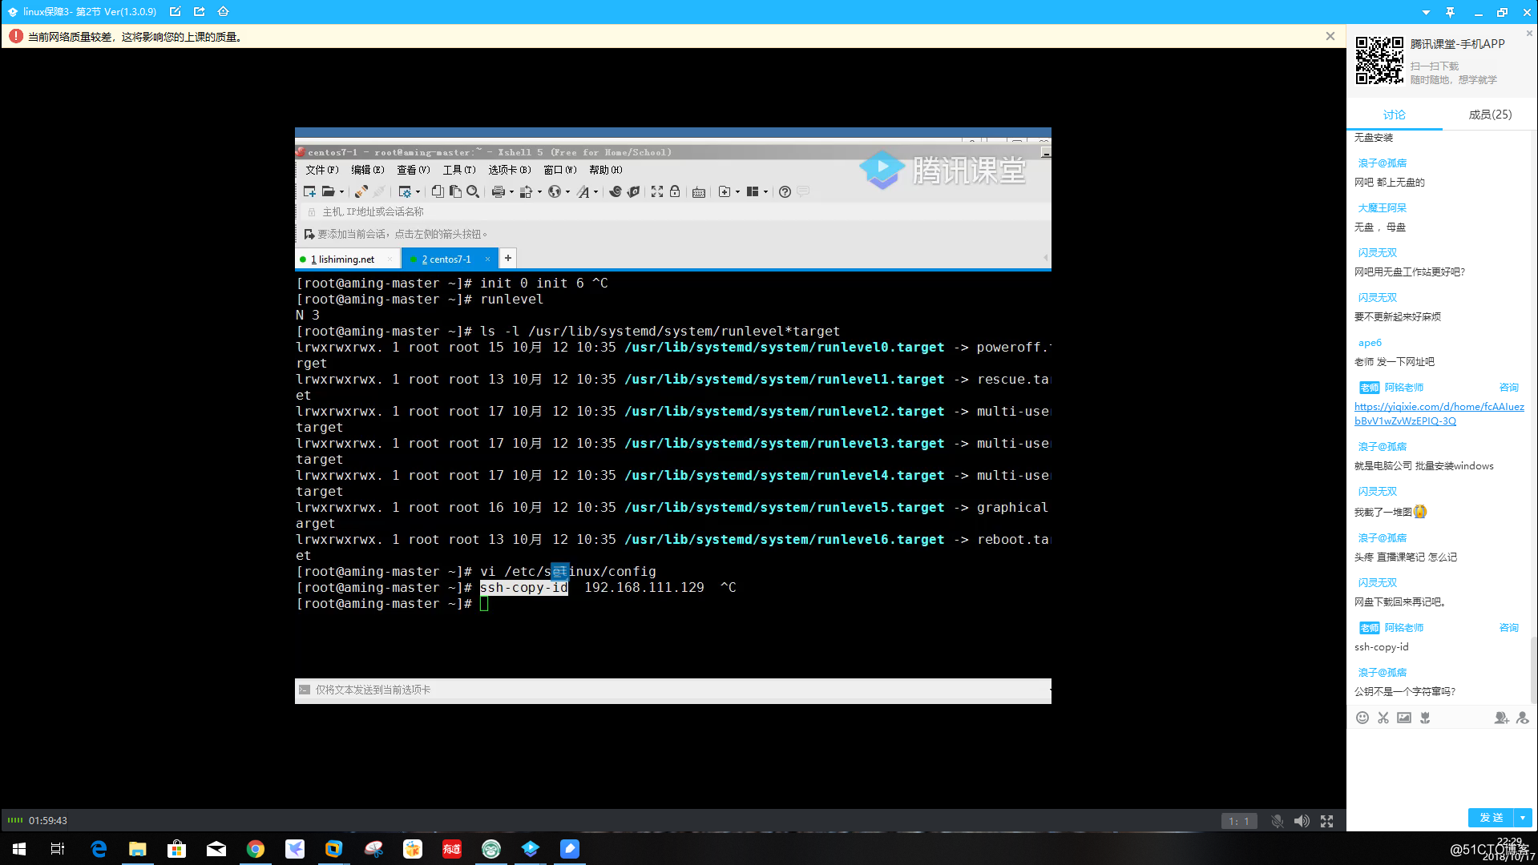Viewport: 1538px width, 865px height.
Task: Switch to the 成员(25) tab
Action: 1490,115
